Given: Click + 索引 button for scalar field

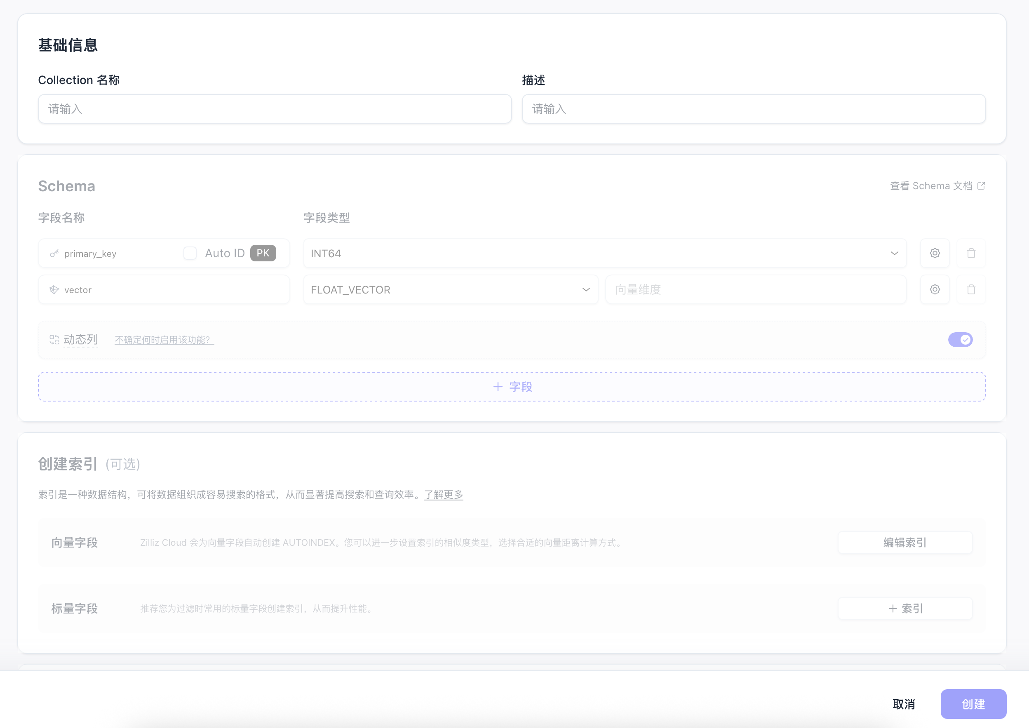Looking at the screenshot, I should point(905,608).
